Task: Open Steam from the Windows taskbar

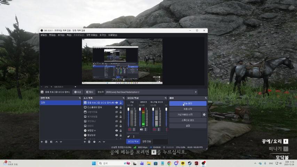Action: click(x=190, y=163)
